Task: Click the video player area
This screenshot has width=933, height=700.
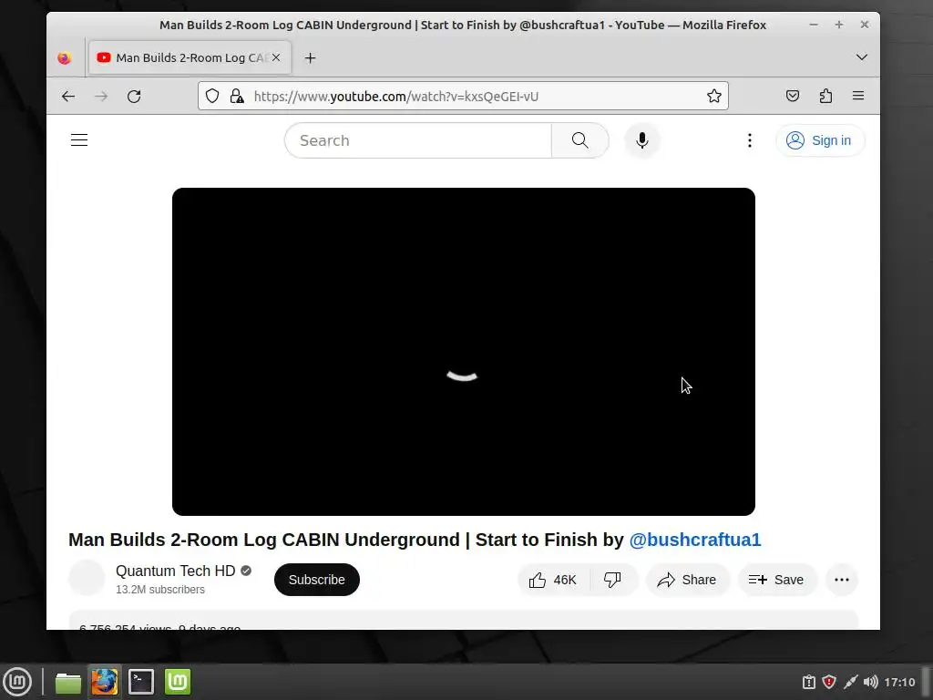Action: 464,352
